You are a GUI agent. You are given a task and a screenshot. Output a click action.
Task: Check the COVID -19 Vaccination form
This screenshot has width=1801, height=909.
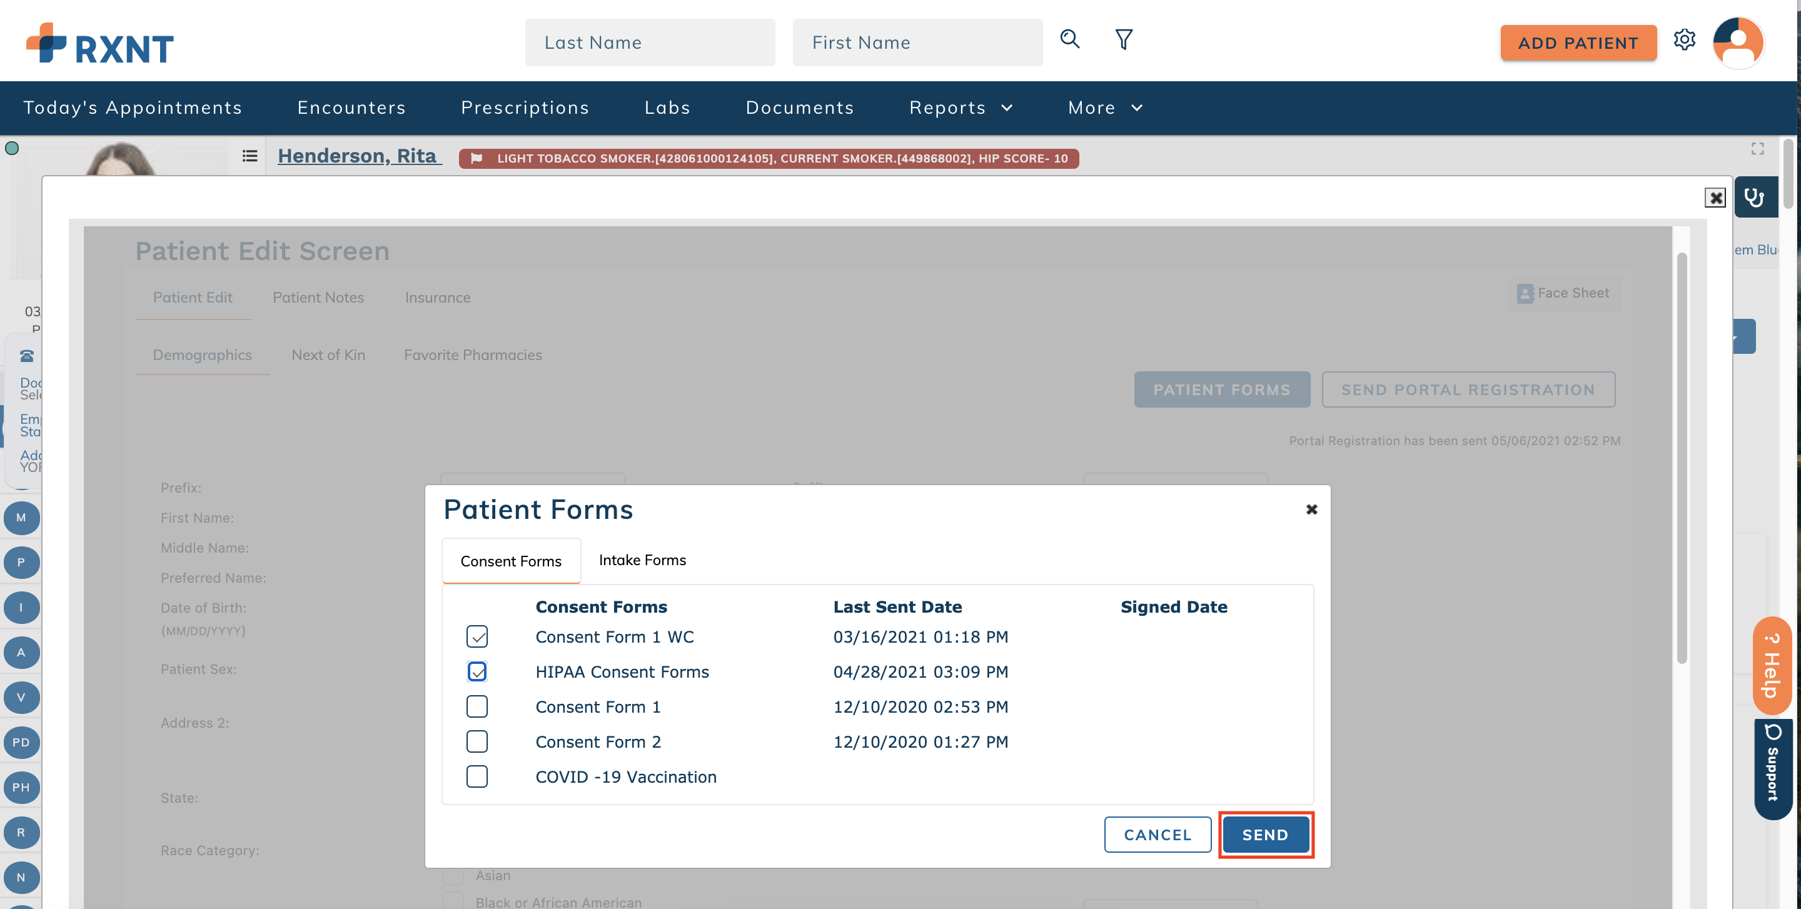(x=478, y=776)
